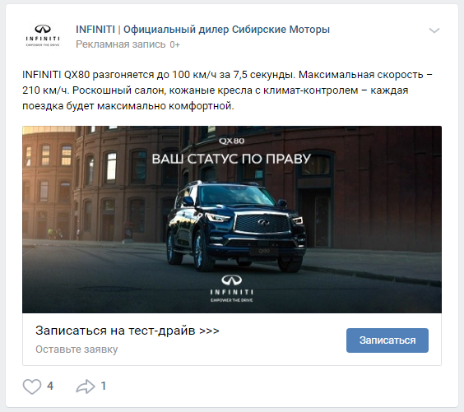464x412 pixels.
Task: Click the INFINITI wordmark below the banner emblem
Action: tap(232, 292)
